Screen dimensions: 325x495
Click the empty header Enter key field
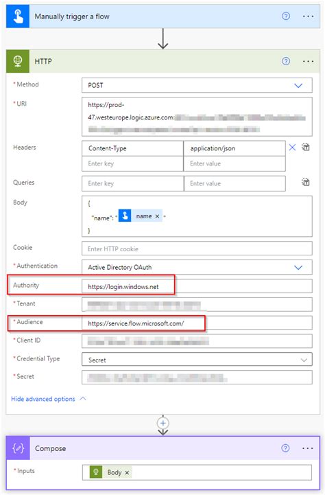(x=133, y=163)
